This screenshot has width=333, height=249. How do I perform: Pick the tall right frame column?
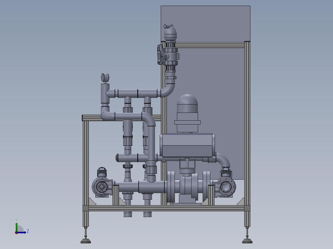point(247,123)
